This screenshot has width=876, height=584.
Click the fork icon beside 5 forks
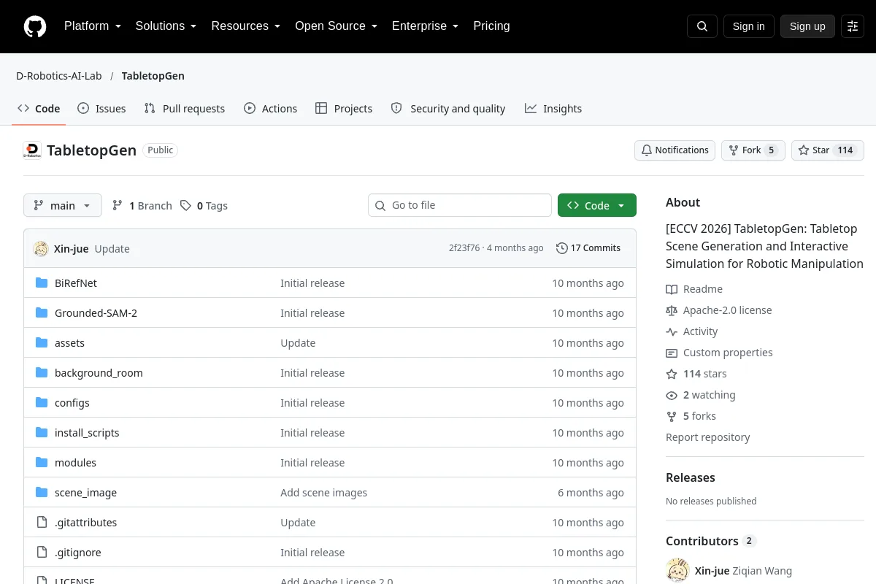click(x=672, y=417)
